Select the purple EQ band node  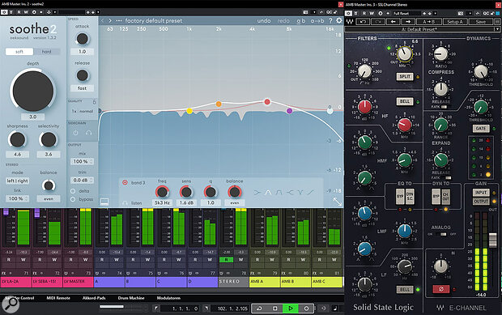click(x=289, y=111)
